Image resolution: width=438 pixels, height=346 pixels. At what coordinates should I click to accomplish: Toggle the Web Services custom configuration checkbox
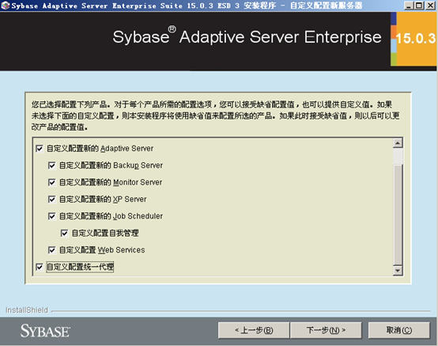(51, 250)
